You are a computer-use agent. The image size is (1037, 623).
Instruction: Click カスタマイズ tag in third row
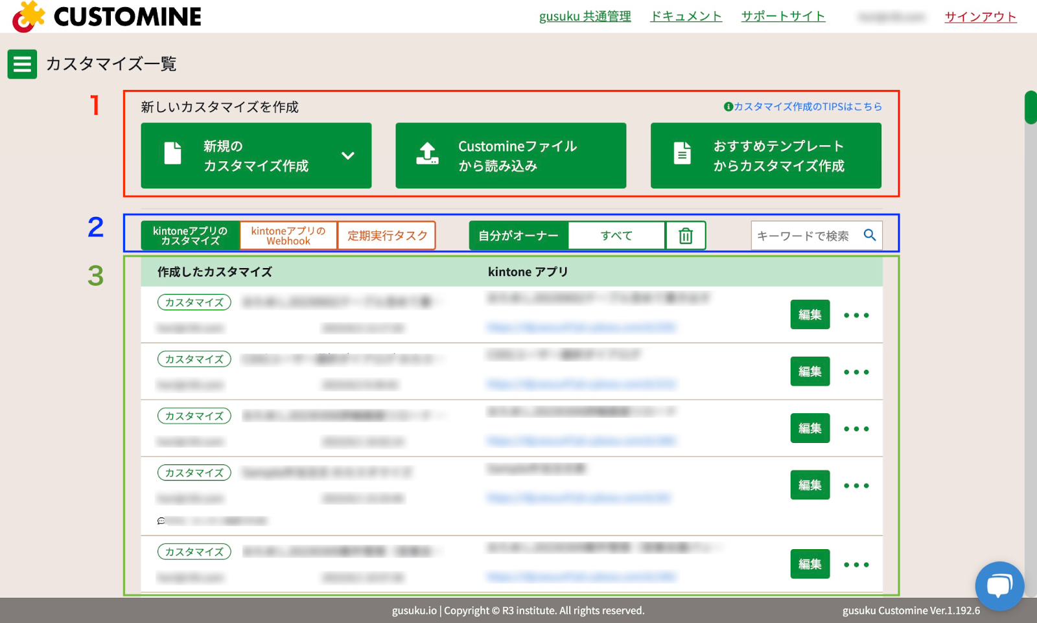[194, 416]
